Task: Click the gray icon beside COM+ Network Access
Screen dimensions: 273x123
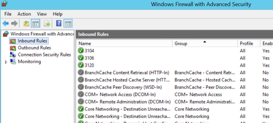Action: point(81,94)
